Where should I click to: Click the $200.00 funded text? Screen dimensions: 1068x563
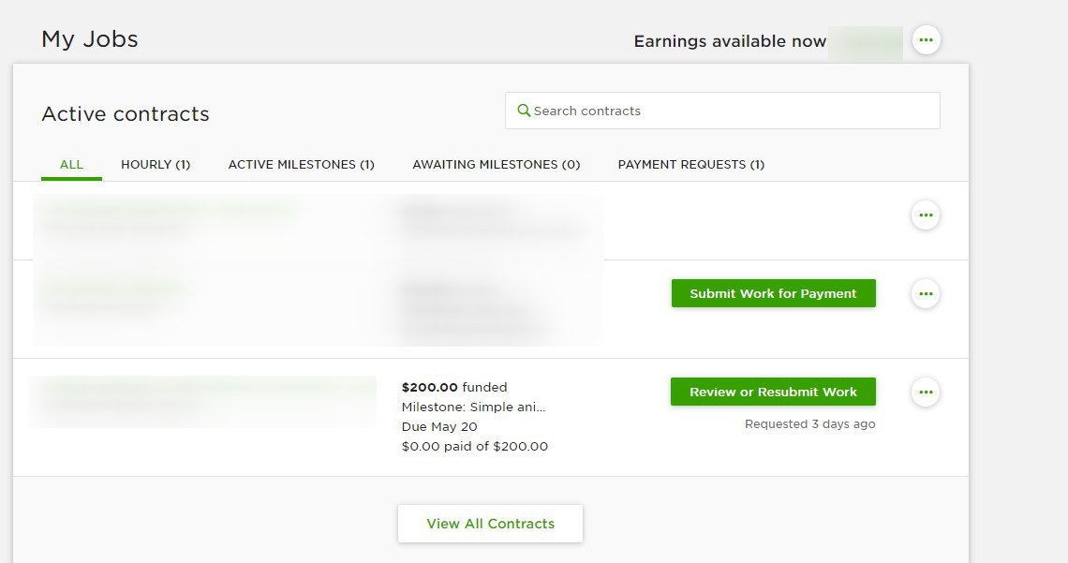454,388
